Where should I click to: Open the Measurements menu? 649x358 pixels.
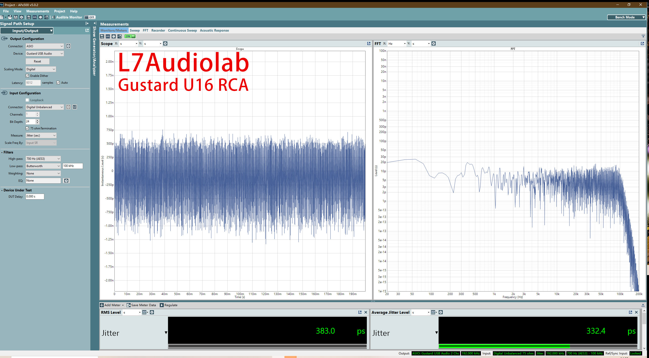coord(38,11)
